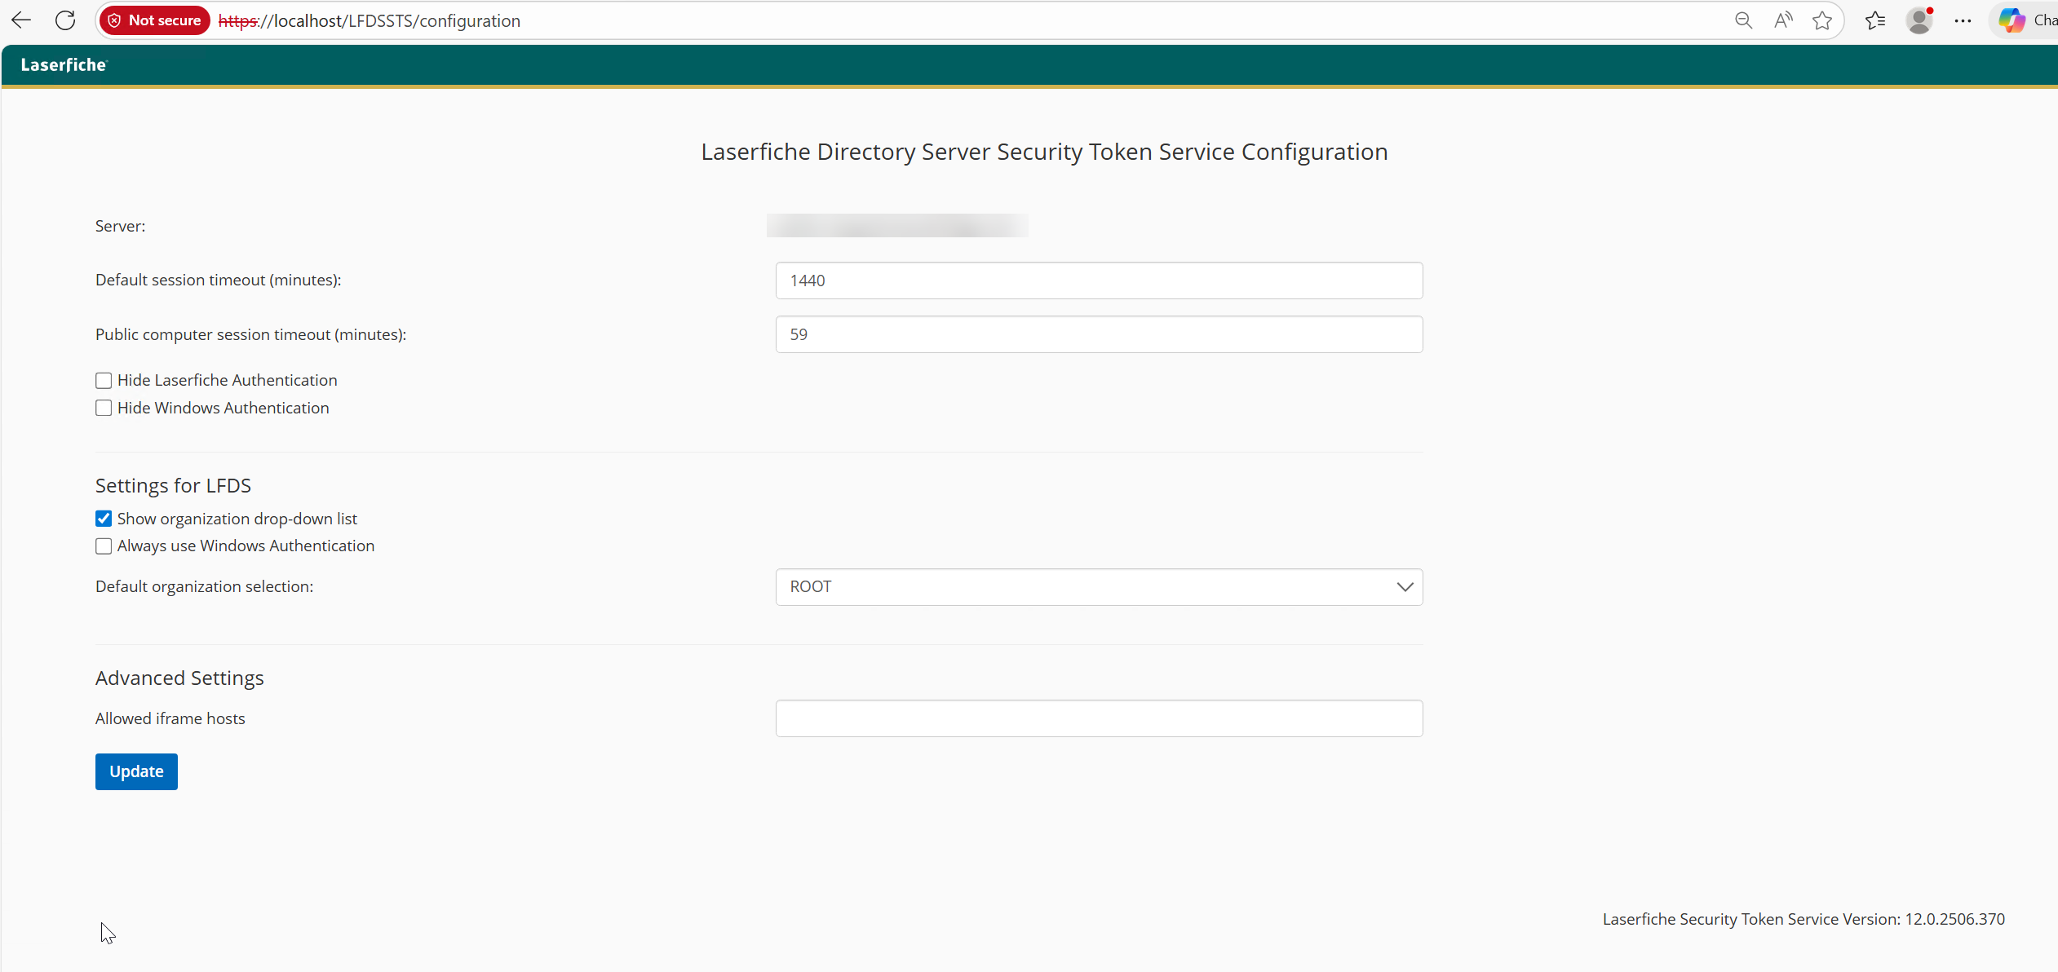
Task: Click the Not secure warning badge
Action: point(155,20)
